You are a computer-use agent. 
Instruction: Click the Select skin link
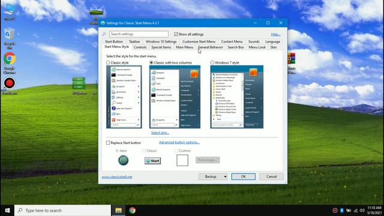coord(160,133)
